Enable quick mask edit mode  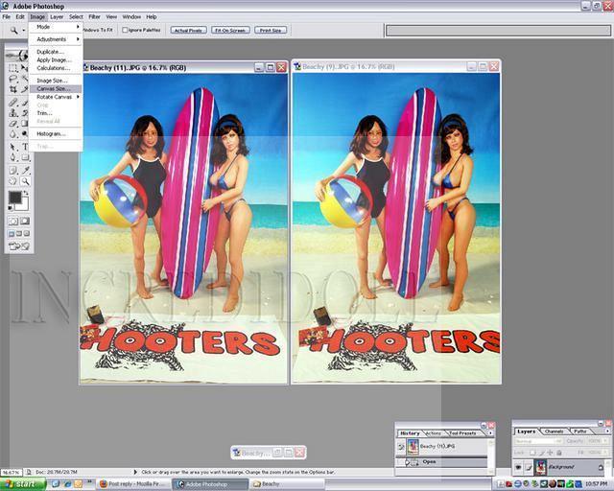25,222
